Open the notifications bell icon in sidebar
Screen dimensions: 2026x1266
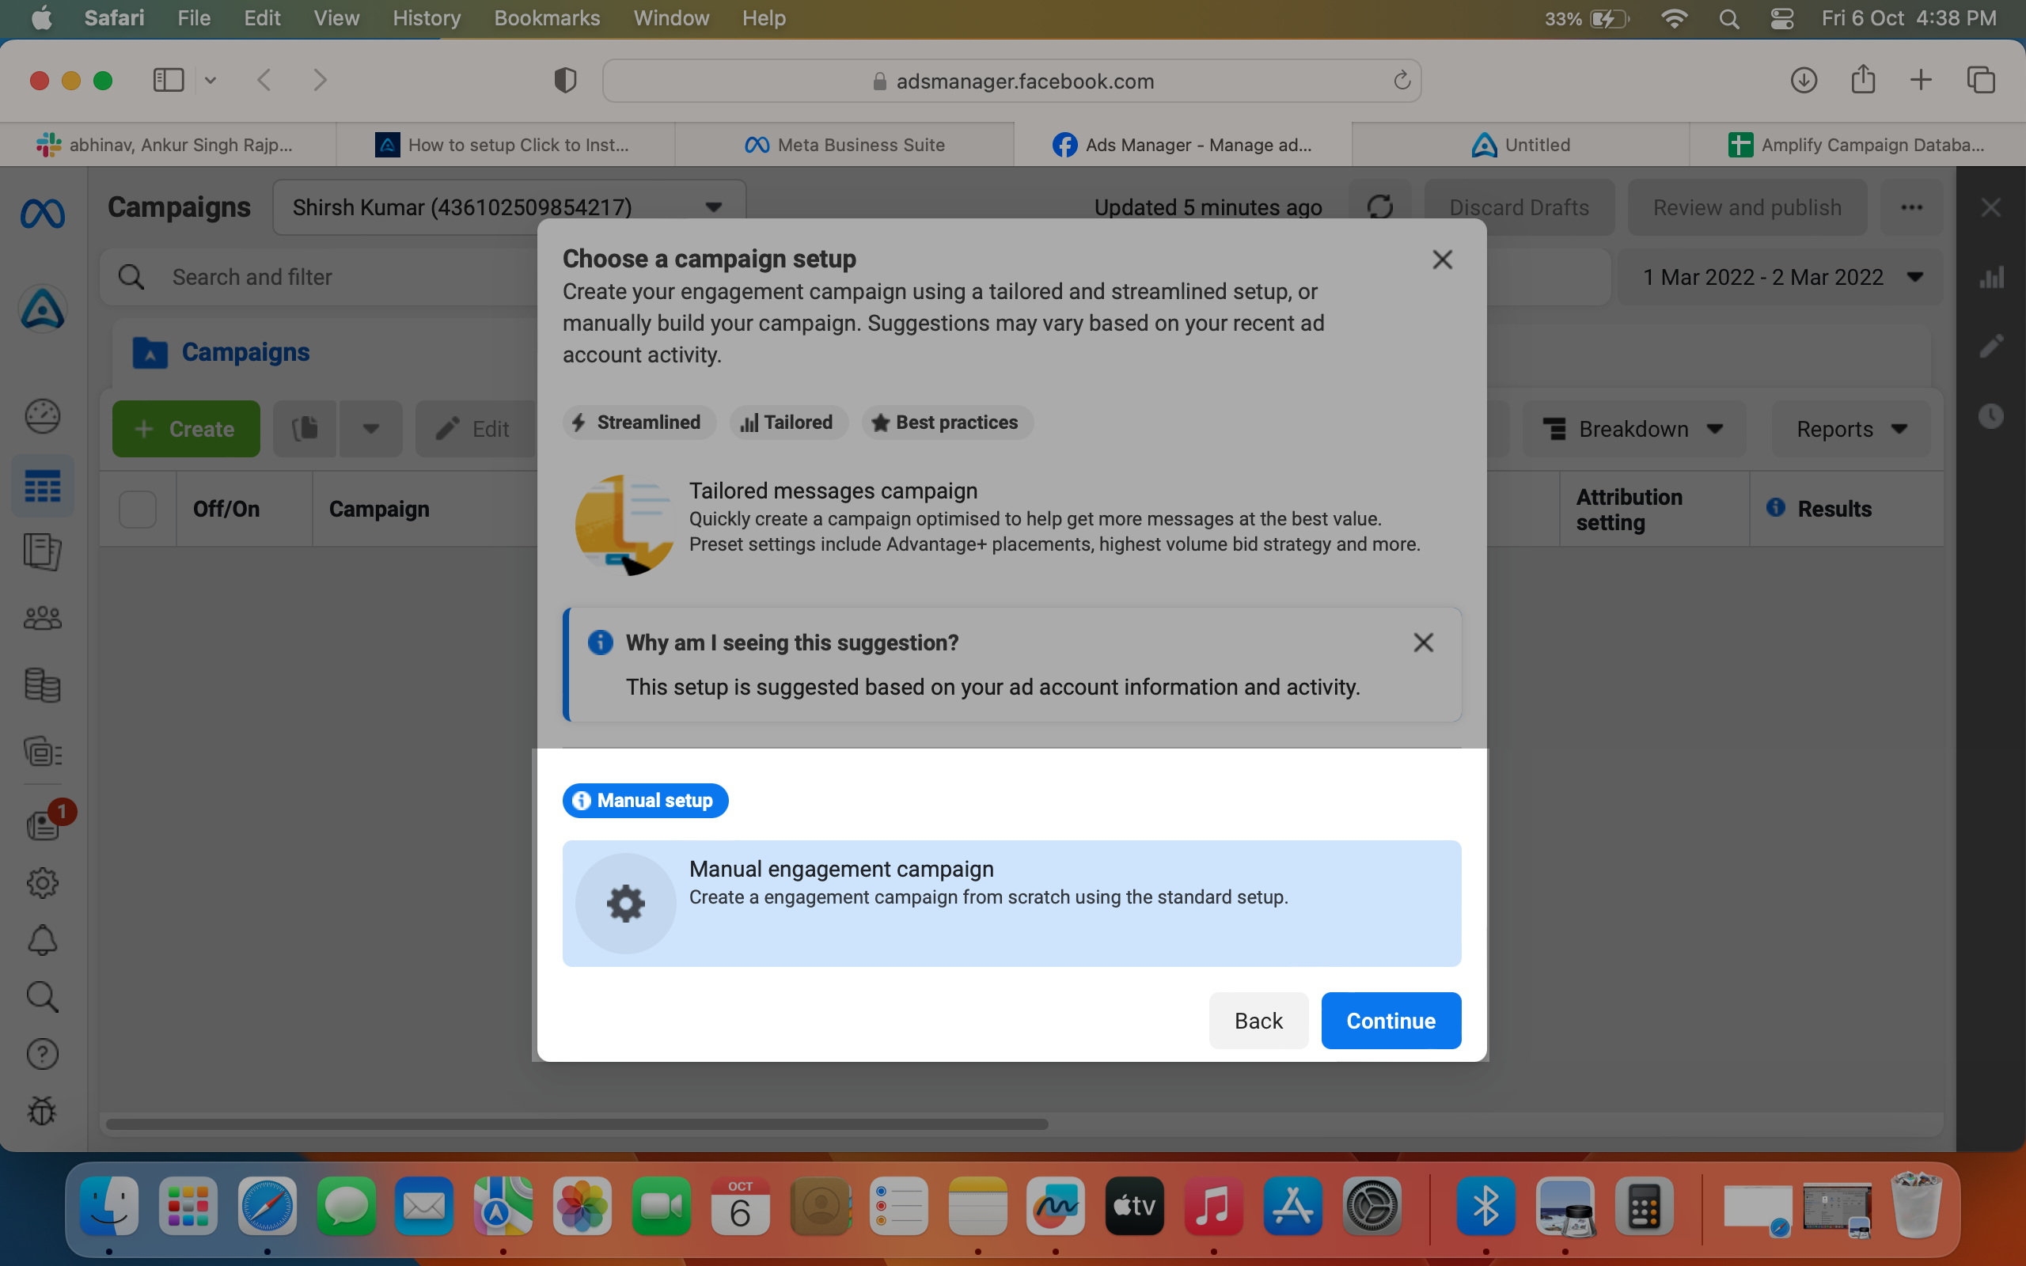click(x=42, y=940)
